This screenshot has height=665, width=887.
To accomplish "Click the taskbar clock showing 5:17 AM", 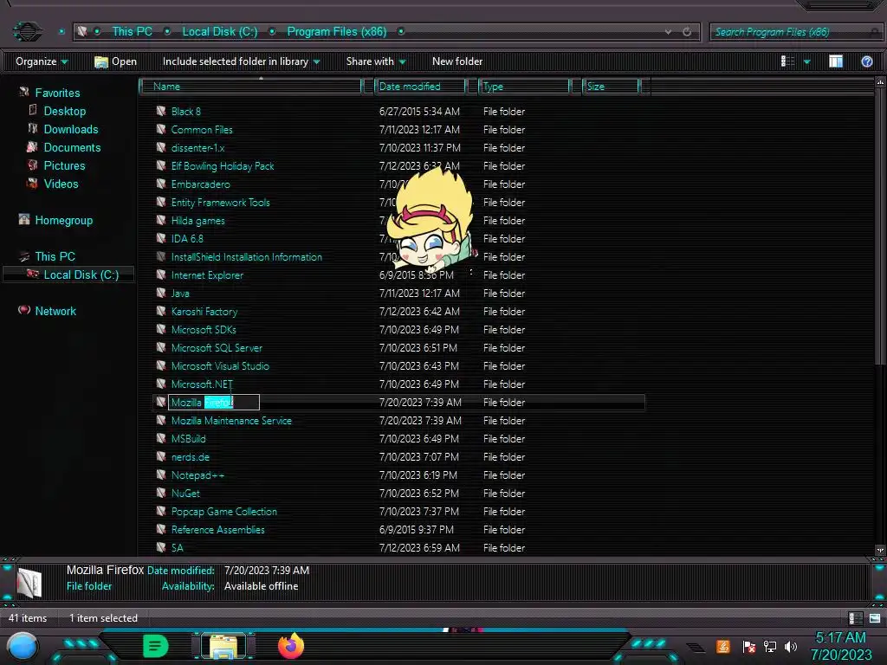I will [x=840, y=637].
